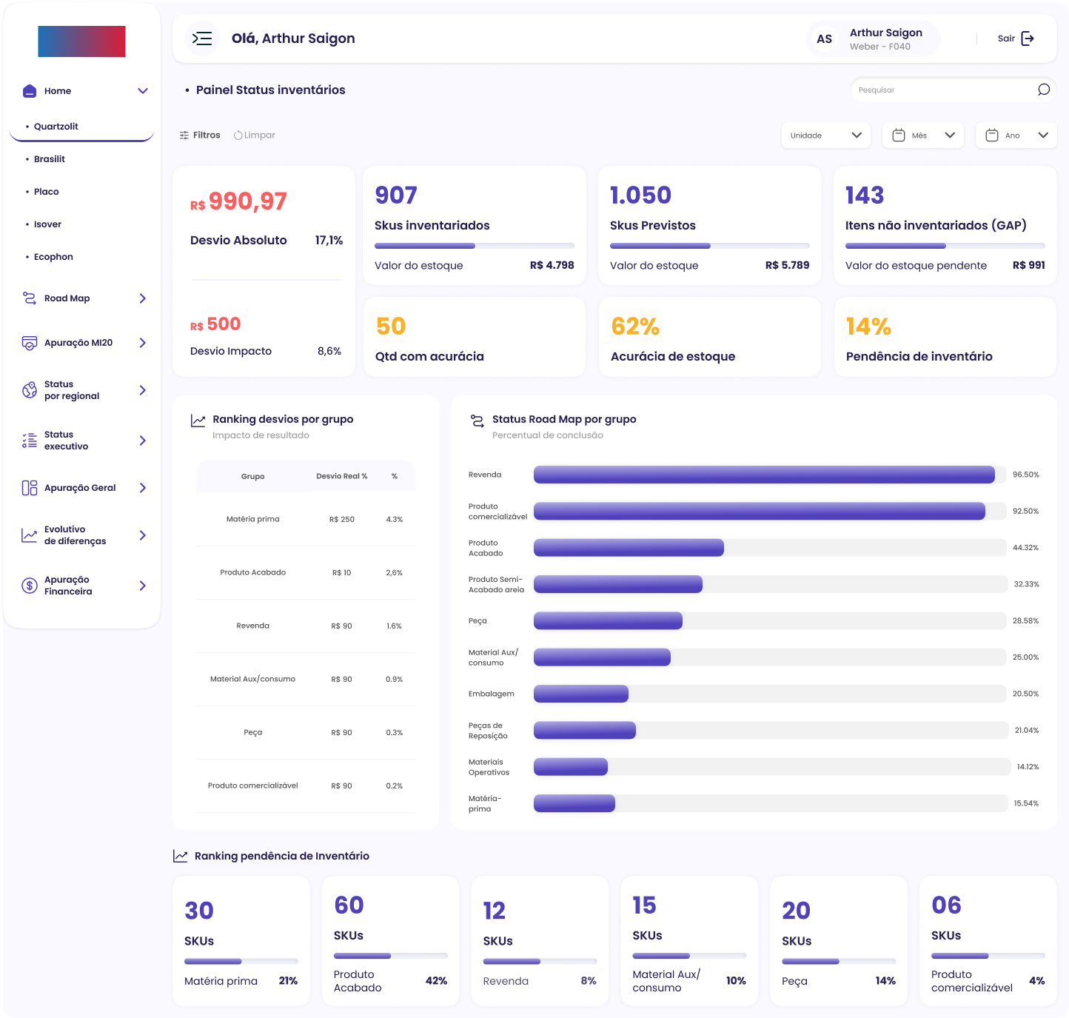
Task: Click the Grupo column header
Action: (252, 477)
